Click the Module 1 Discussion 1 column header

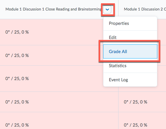[54, 9]
